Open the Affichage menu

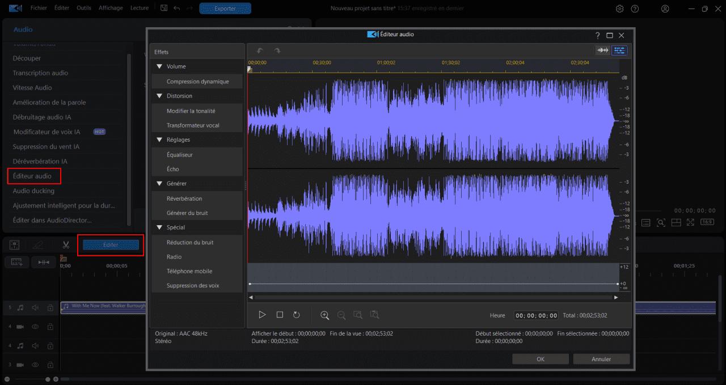[x=111, y=8]
